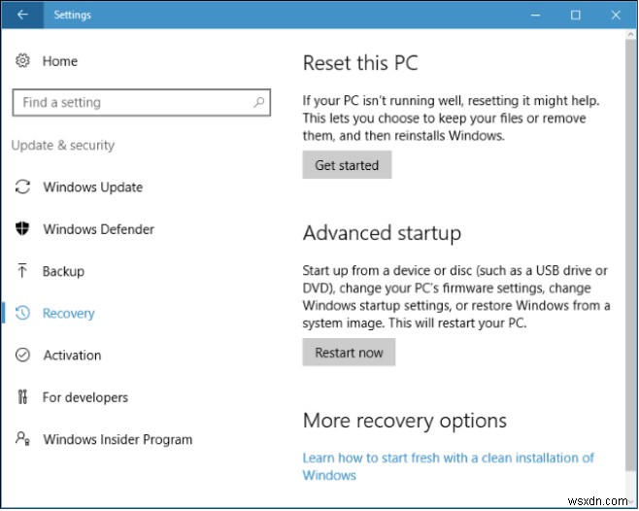Viewport: 639px width, 511px height.
Task: Open Windows Update section
Action: pyautogui.click(x=93, y=187)
